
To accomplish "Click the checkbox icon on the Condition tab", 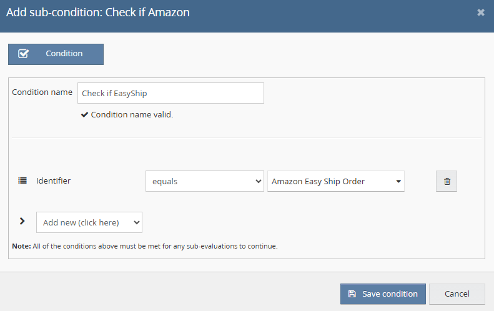I will coord(24,54).
